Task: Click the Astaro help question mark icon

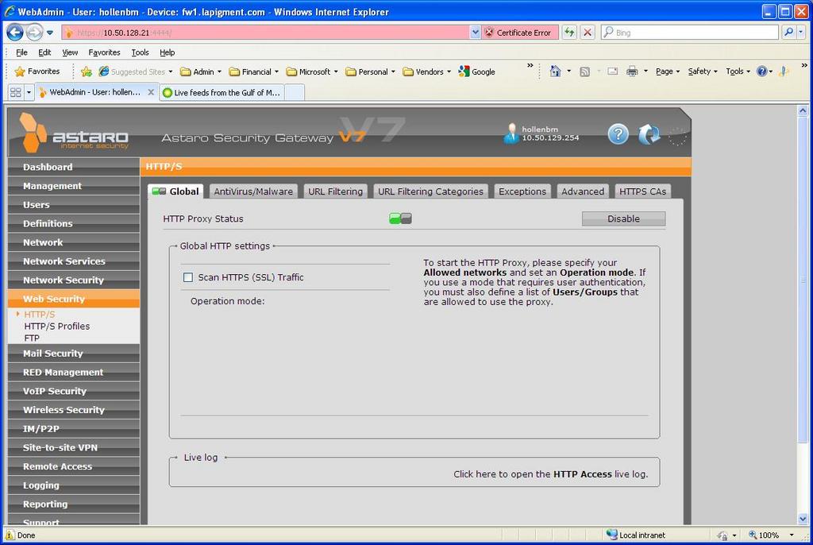Action: (x=618, y=135)
